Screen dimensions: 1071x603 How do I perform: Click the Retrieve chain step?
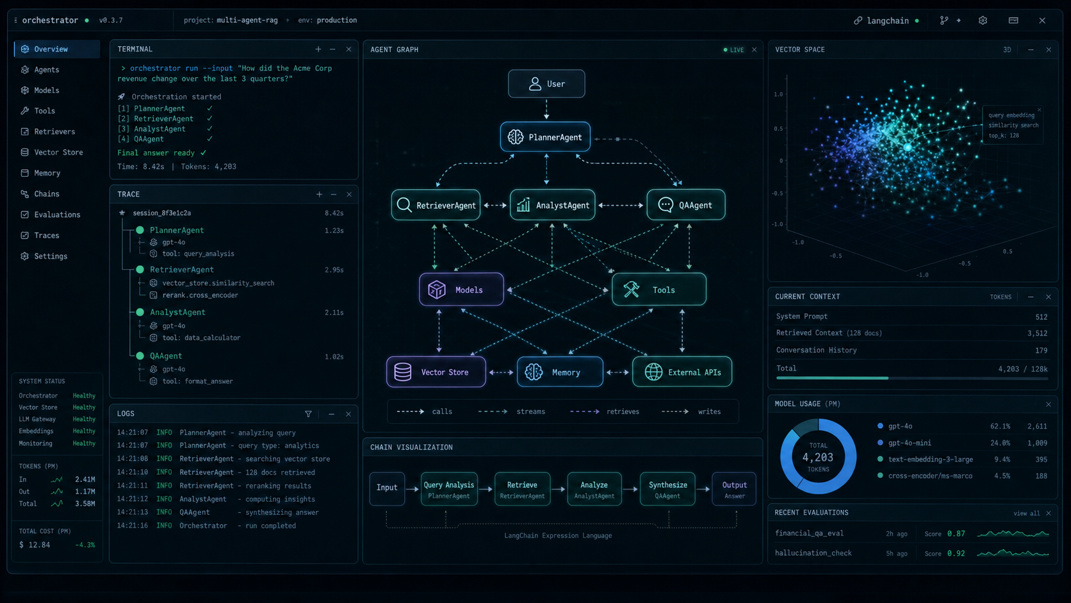522,488
